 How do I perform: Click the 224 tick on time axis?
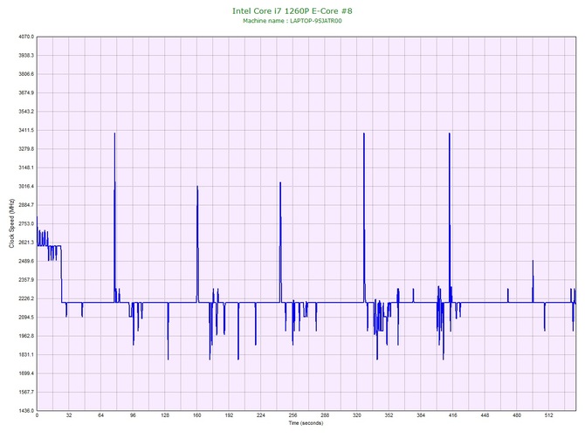[x=261, y=415]
